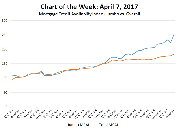179x130 pixels.
Task: Click the 250 label on the y-axis
Action: pyautogui.click(x=5, y=35)
